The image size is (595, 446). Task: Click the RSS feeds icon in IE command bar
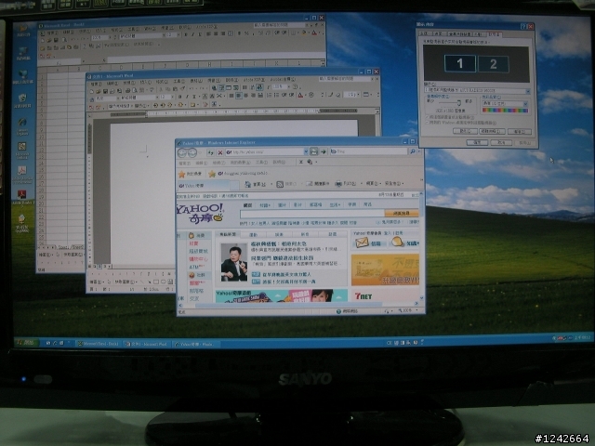280,184
